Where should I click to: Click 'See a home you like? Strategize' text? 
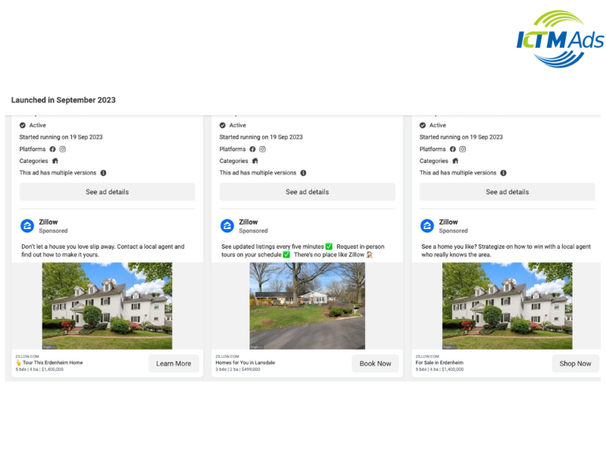point(462,247)
